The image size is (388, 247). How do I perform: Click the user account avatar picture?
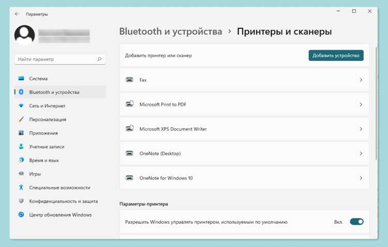coord(24,35)
